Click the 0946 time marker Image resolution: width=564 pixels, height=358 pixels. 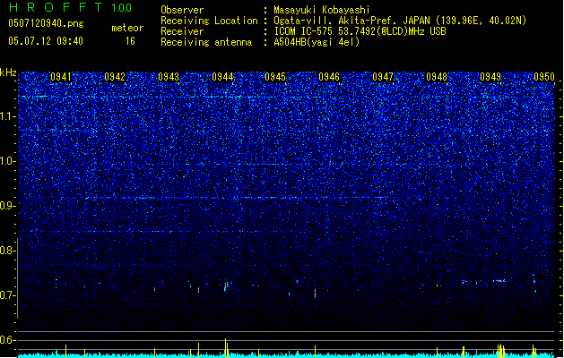click(329, 77)
